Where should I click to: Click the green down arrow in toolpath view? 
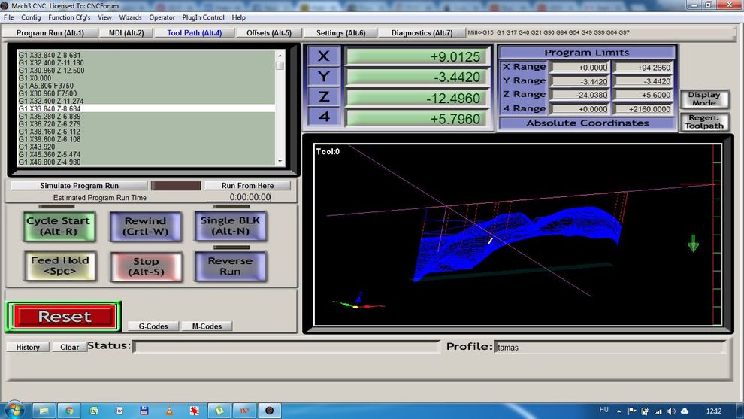(693, 243)
